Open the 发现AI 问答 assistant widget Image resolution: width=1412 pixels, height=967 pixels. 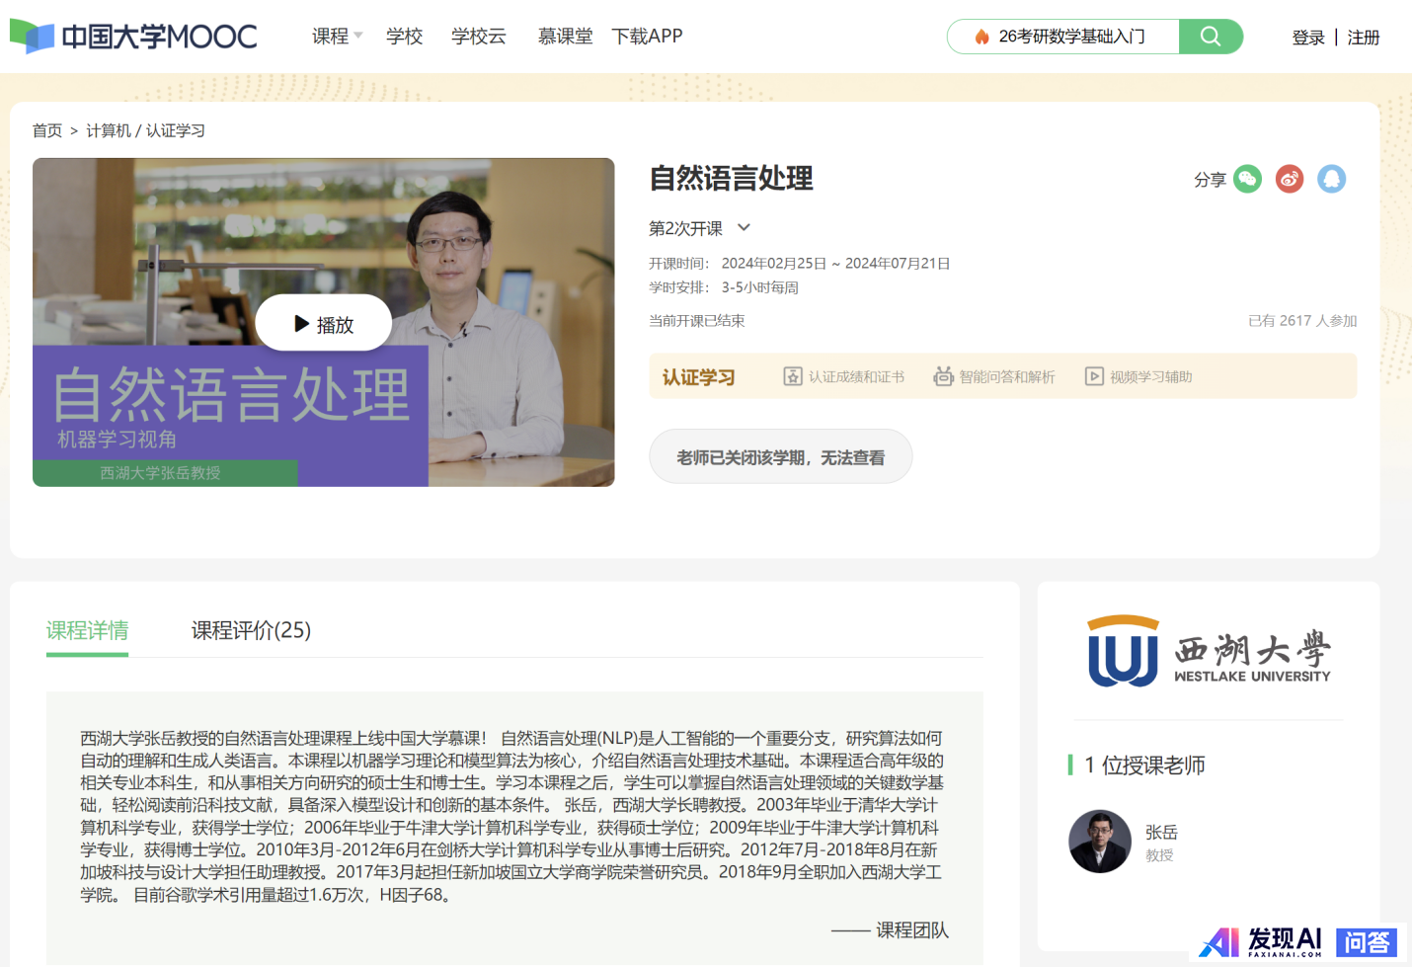point(1299,942)
